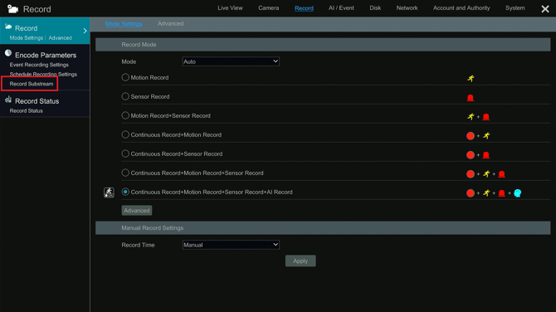Expand the Record sidebar chevron arrow
Screen dimensions: 556x312
point(85,31)
